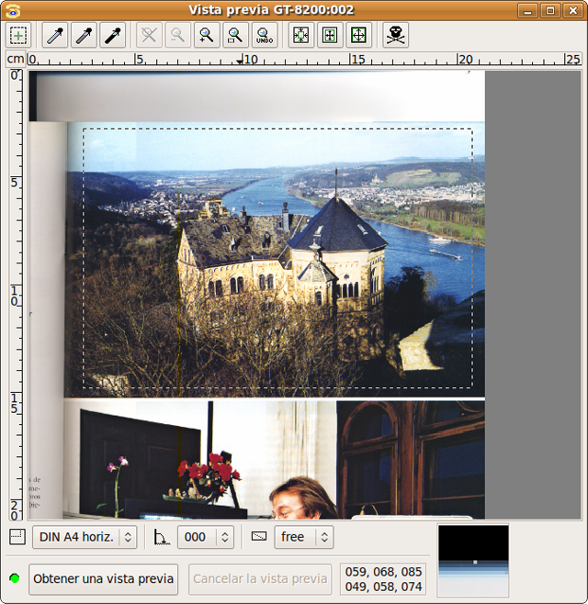Expand the free aspect ratio dropdown
The image size is (588, 604).
tap(302, 537)
